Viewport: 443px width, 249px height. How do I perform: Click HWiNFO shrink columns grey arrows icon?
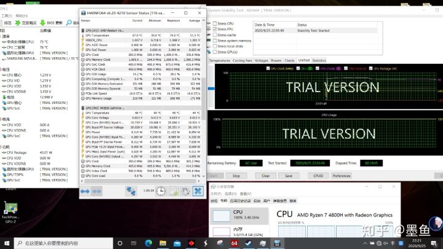[x=97, y=191]
